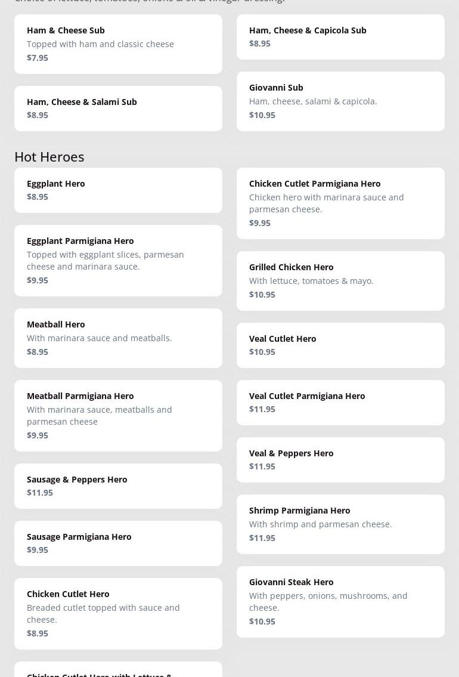Click the Sausage Parmigiana Hero item
459x677 pixels.
(x=118, y=543)
